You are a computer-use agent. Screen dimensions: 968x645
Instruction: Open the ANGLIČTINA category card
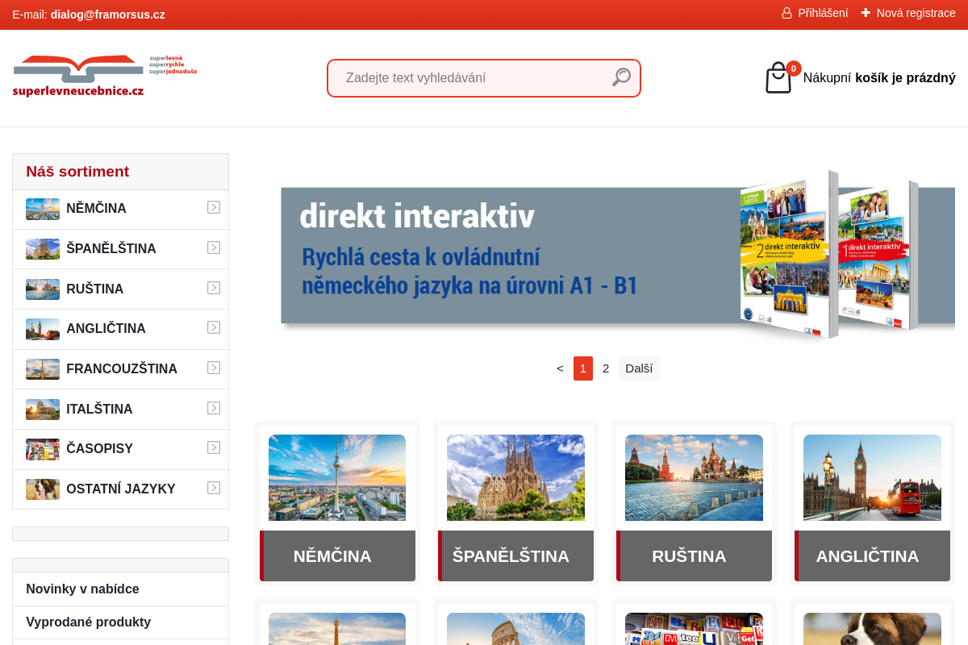872,504
